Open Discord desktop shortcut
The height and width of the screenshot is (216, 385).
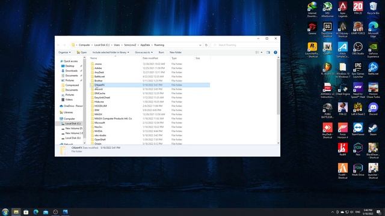click(373, 109)
